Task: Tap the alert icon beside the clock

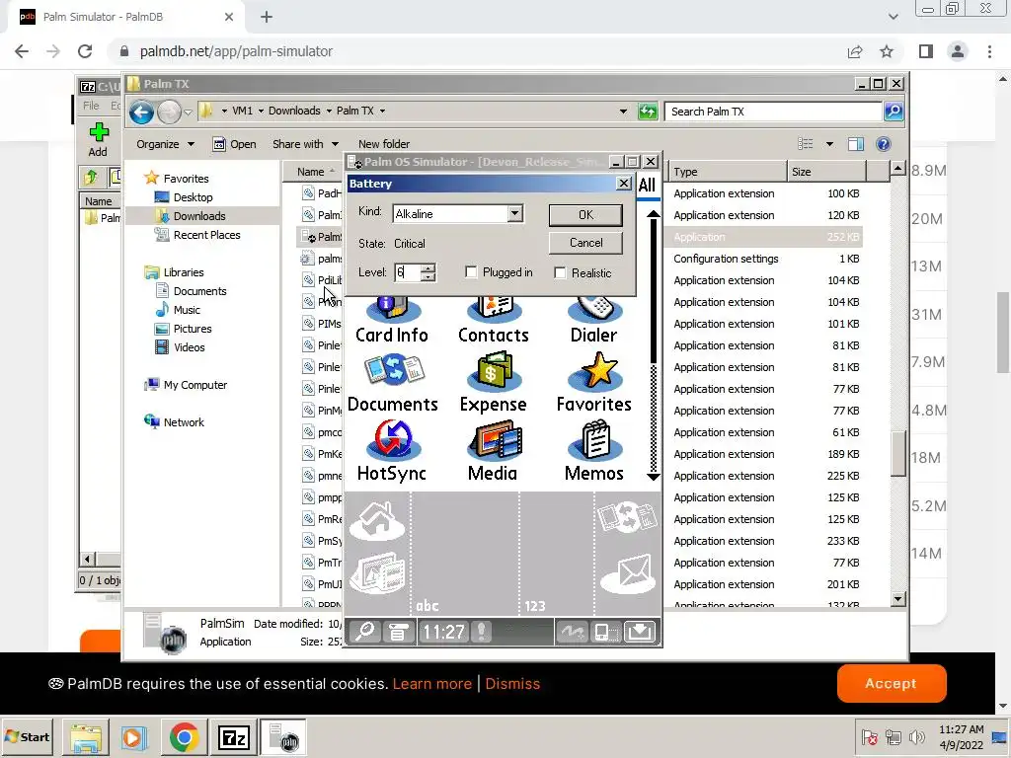Action: (482, 632)
